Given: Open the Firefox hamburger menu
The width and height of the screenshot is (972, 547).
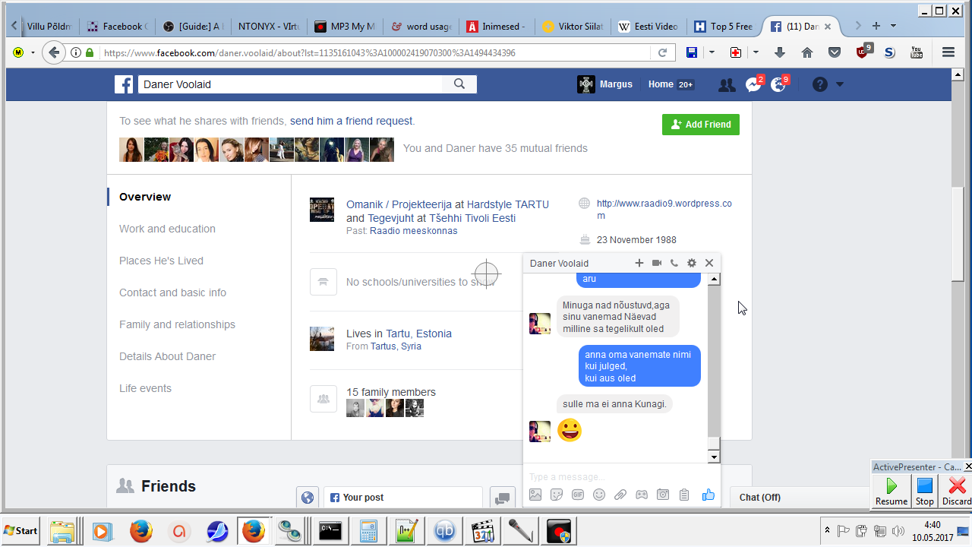Looking at the screenshot, I should tap(948, 52).
